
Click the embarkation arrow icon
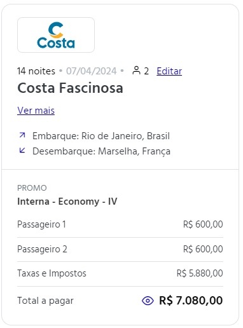[22, 135]
